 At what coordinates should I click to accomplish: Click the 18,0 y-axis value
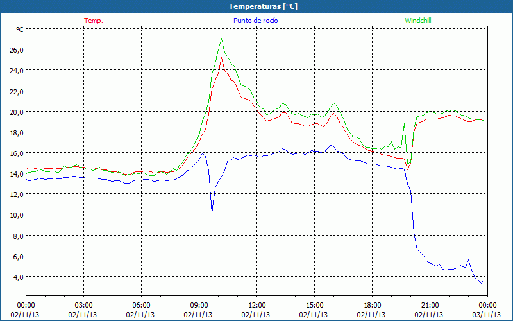[x=15, y=133]
